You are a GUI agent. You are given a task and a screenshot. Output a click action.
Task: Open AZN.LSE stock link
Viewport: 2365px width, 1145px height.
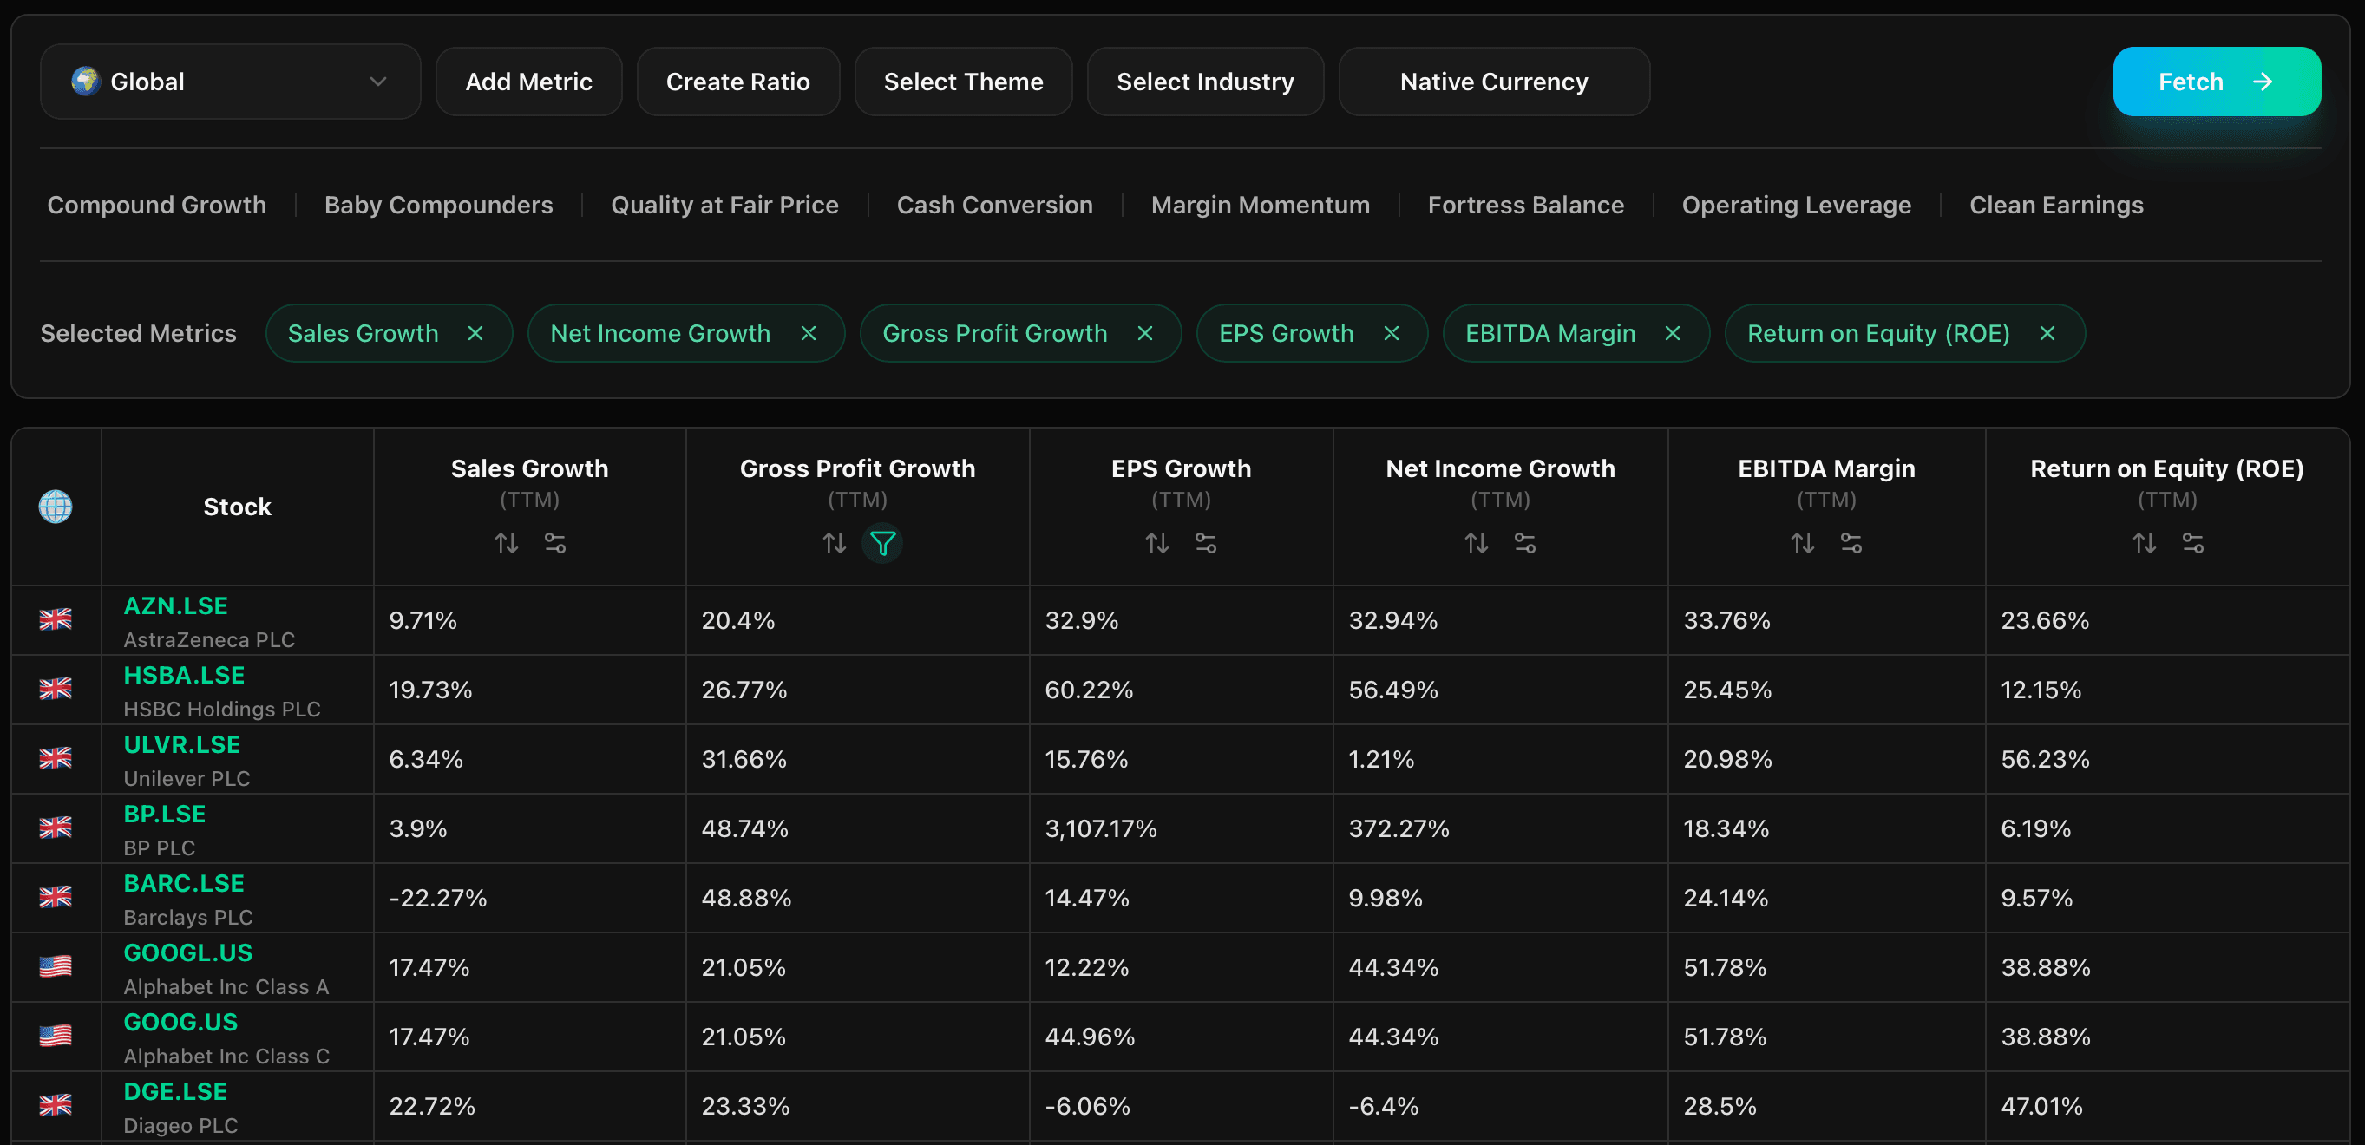tap(176, 606)
